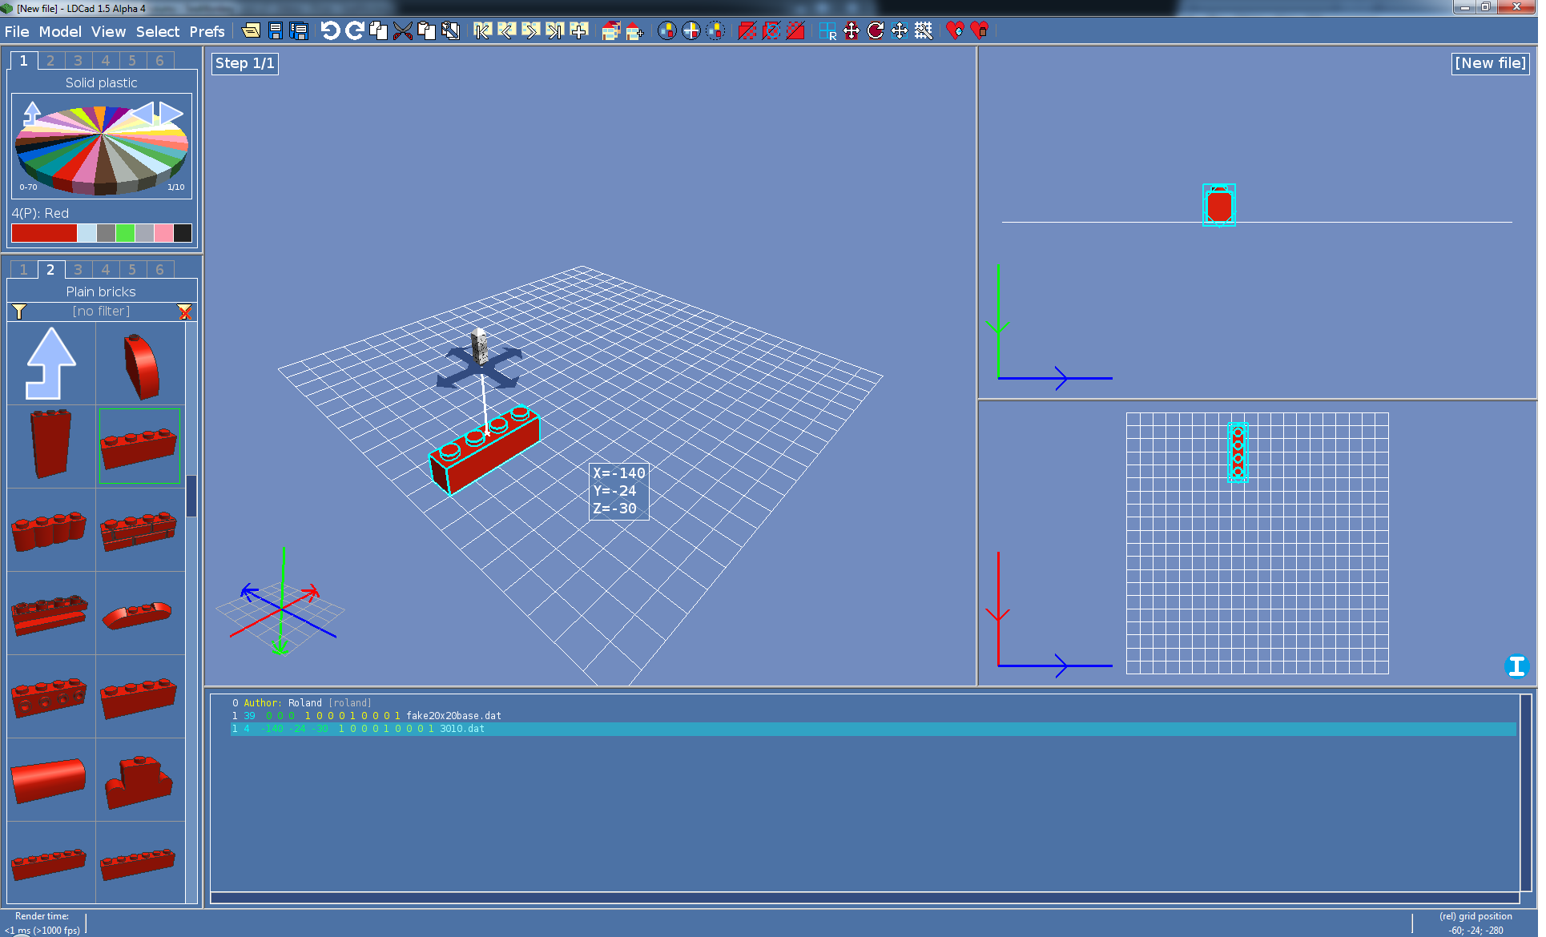Pick the green color swatch

coord(125,233)
